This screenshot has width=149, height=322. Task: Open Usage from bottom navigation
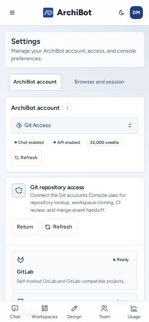pos(134,312)
